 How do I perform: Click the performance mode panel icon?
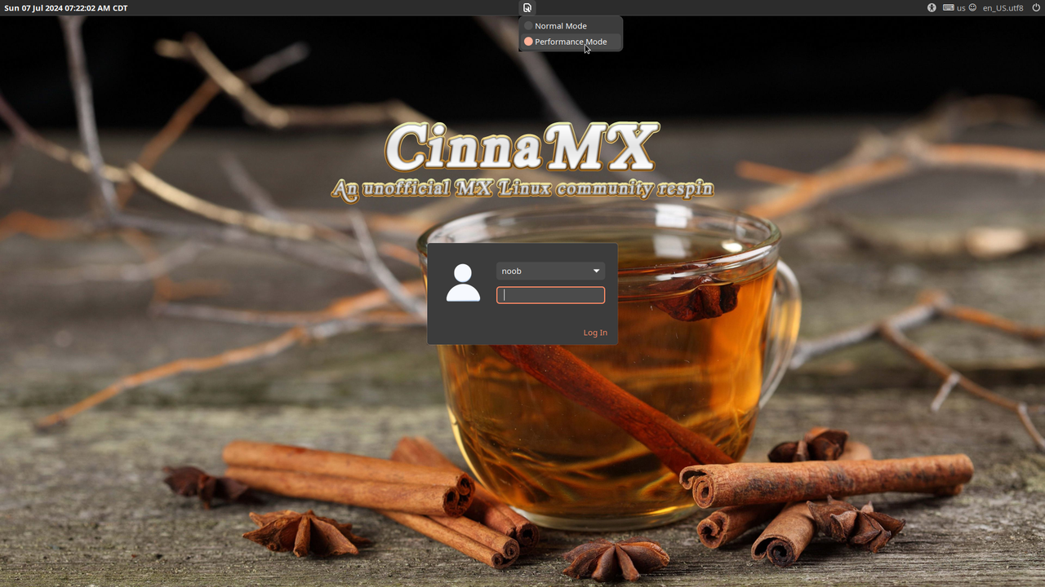click(527, 8)
